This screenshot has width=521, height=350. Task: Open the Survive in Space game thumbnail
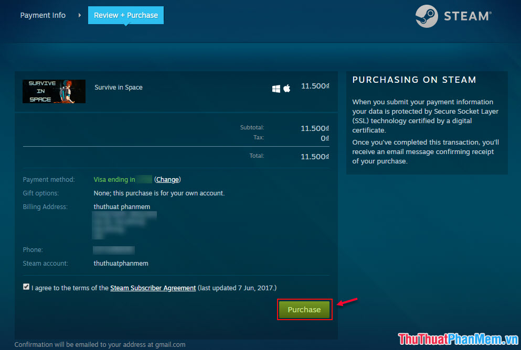(54, 91)
